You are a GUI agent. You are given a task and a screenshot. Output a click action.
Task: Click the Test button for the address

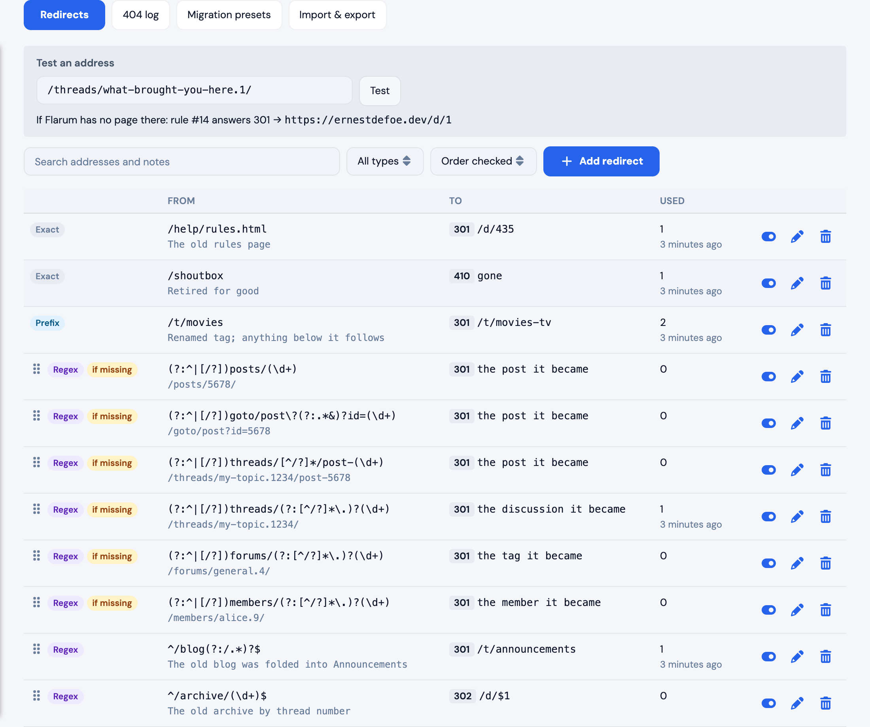click(x=380, y=91)
